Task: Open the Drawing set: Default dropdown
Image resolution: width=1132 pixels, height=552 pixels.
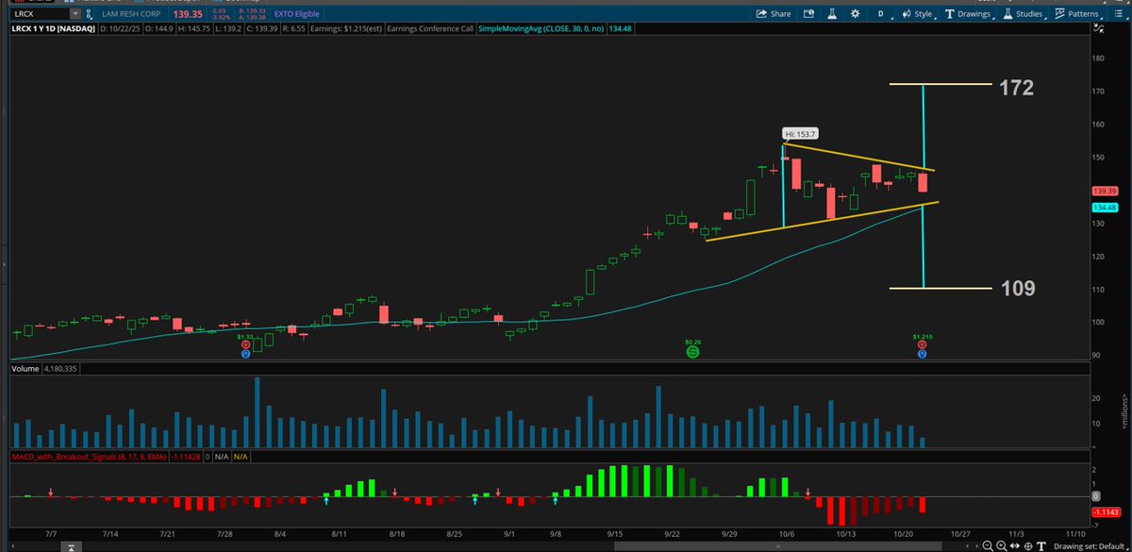Action: tap(1089, 545)
